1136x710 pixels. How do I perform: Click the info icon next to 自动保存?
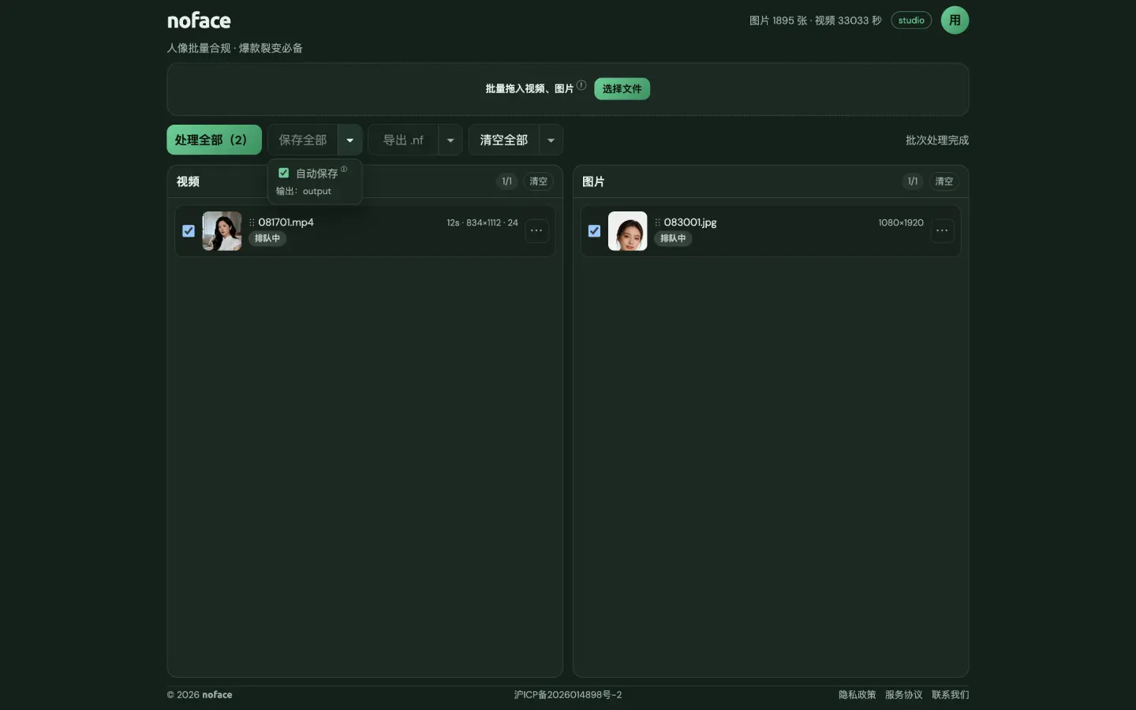pos(344,169)
